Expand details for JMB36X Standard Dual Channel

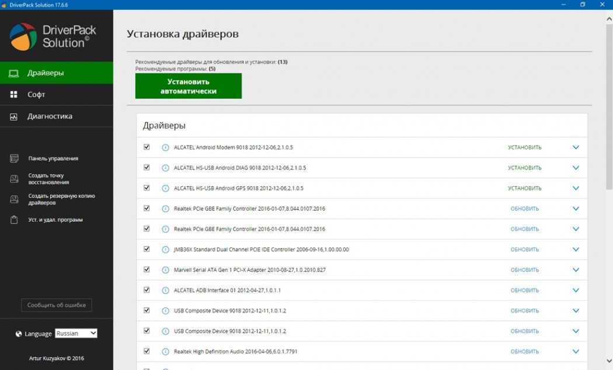coord(576,249)
